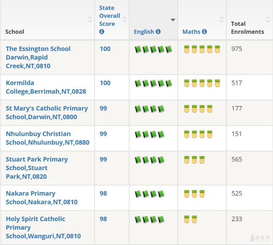Screen dimensions: 273x245
Task: Click enrolment value 233
Action: pyautogui.click(x=237, y=219)
